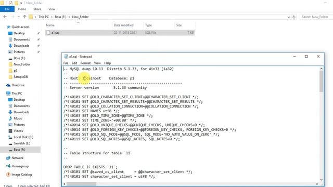This screenshot has height=187, width=333.
Task: Open SampleDB folder in sidebar
Action: pos(21,77)
